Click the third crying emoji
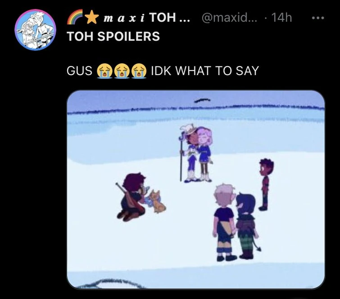 (x=139, y=71)
